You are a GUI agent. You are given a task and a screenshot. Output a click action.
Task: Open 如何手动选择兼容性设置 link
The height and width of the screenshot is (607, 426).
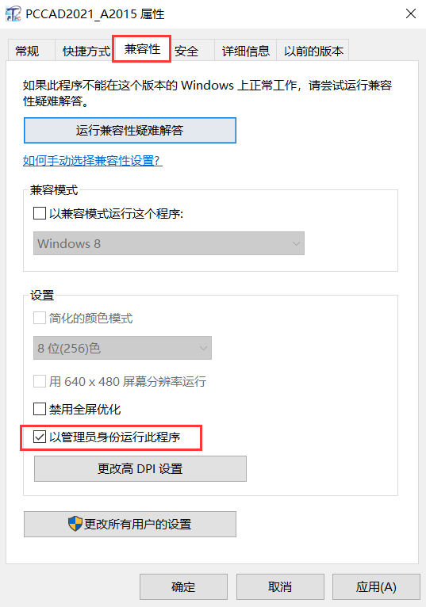pos(93,160)
